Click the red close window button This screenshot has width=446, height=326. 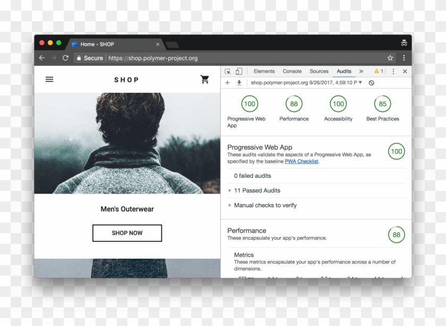click(x=42, y=42)
